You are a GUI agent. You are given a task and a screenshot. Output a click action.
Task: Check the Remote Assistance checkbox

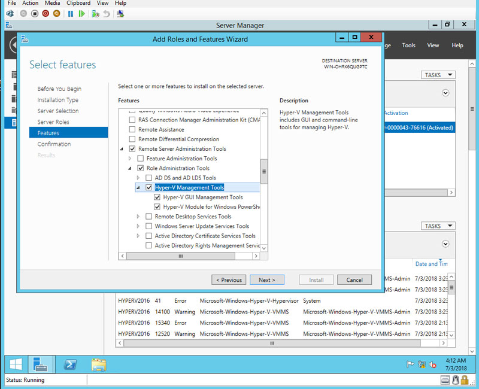click(x=132, y=129)
